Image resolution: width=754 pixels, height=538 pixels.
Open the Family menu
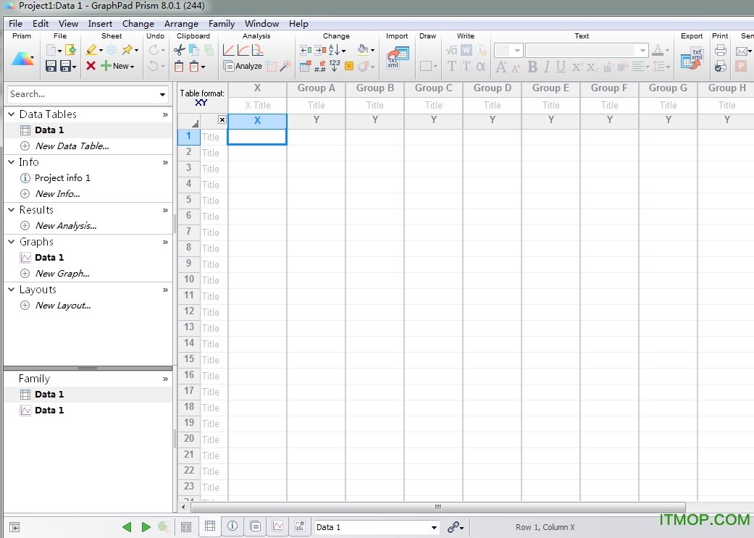[222, 24]
